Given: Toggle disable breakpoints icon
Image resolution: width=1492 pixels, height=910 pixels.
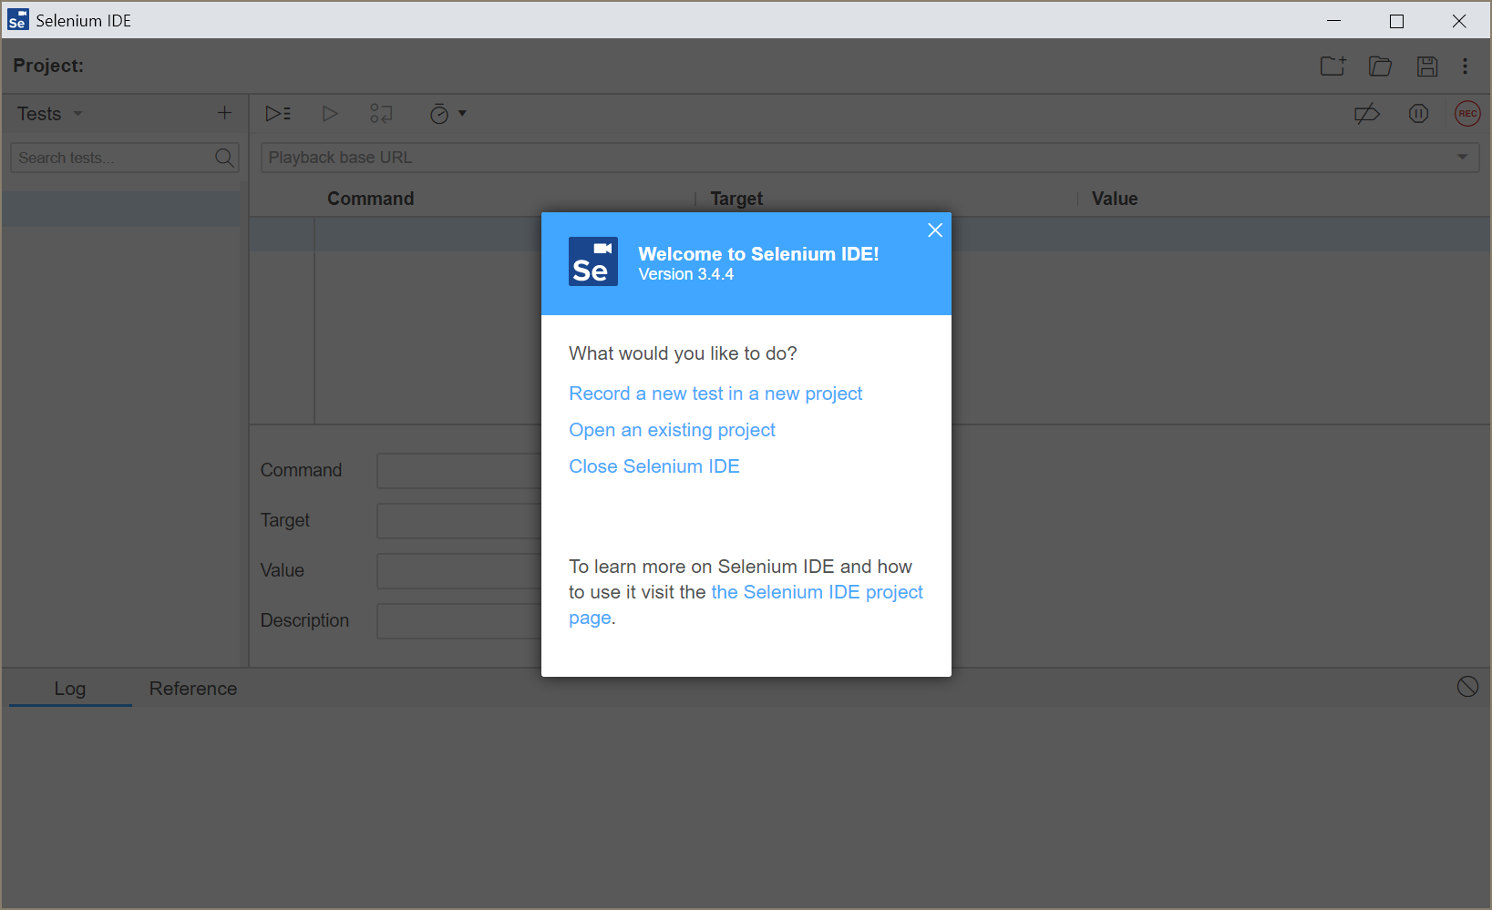Looking at the screenshot, I should coord(1366,114).
